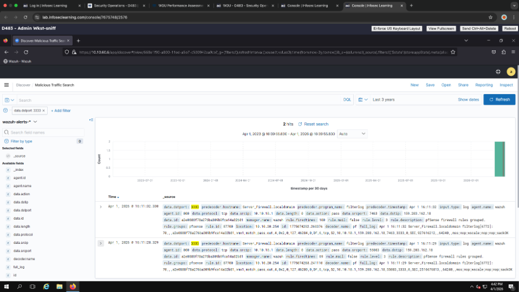Viewport: 519px width, 292px height.
Task: Open Windows taskbar search
Action: point(19,286)
